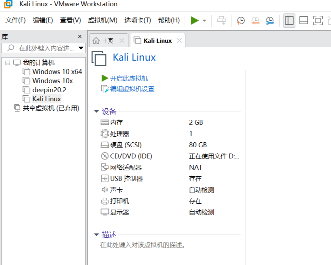Click the green power-on play toolbar button

coord(195,20)
